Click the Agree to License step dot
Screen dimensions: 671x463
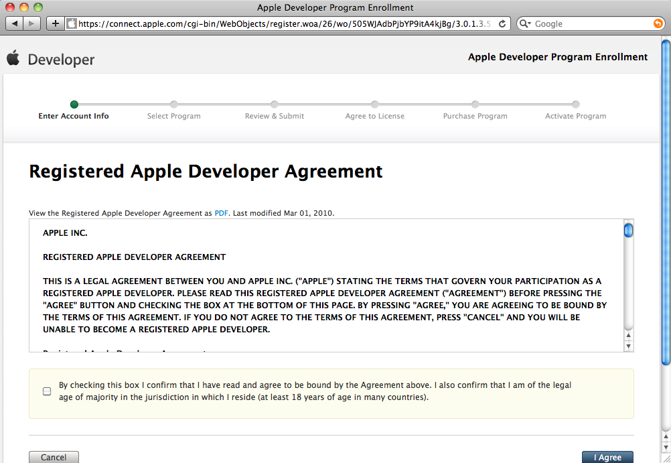[x=375, y=104]
